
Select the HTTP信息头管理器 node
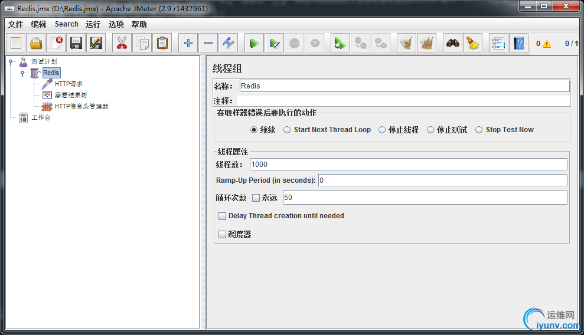tap(81, 106)
